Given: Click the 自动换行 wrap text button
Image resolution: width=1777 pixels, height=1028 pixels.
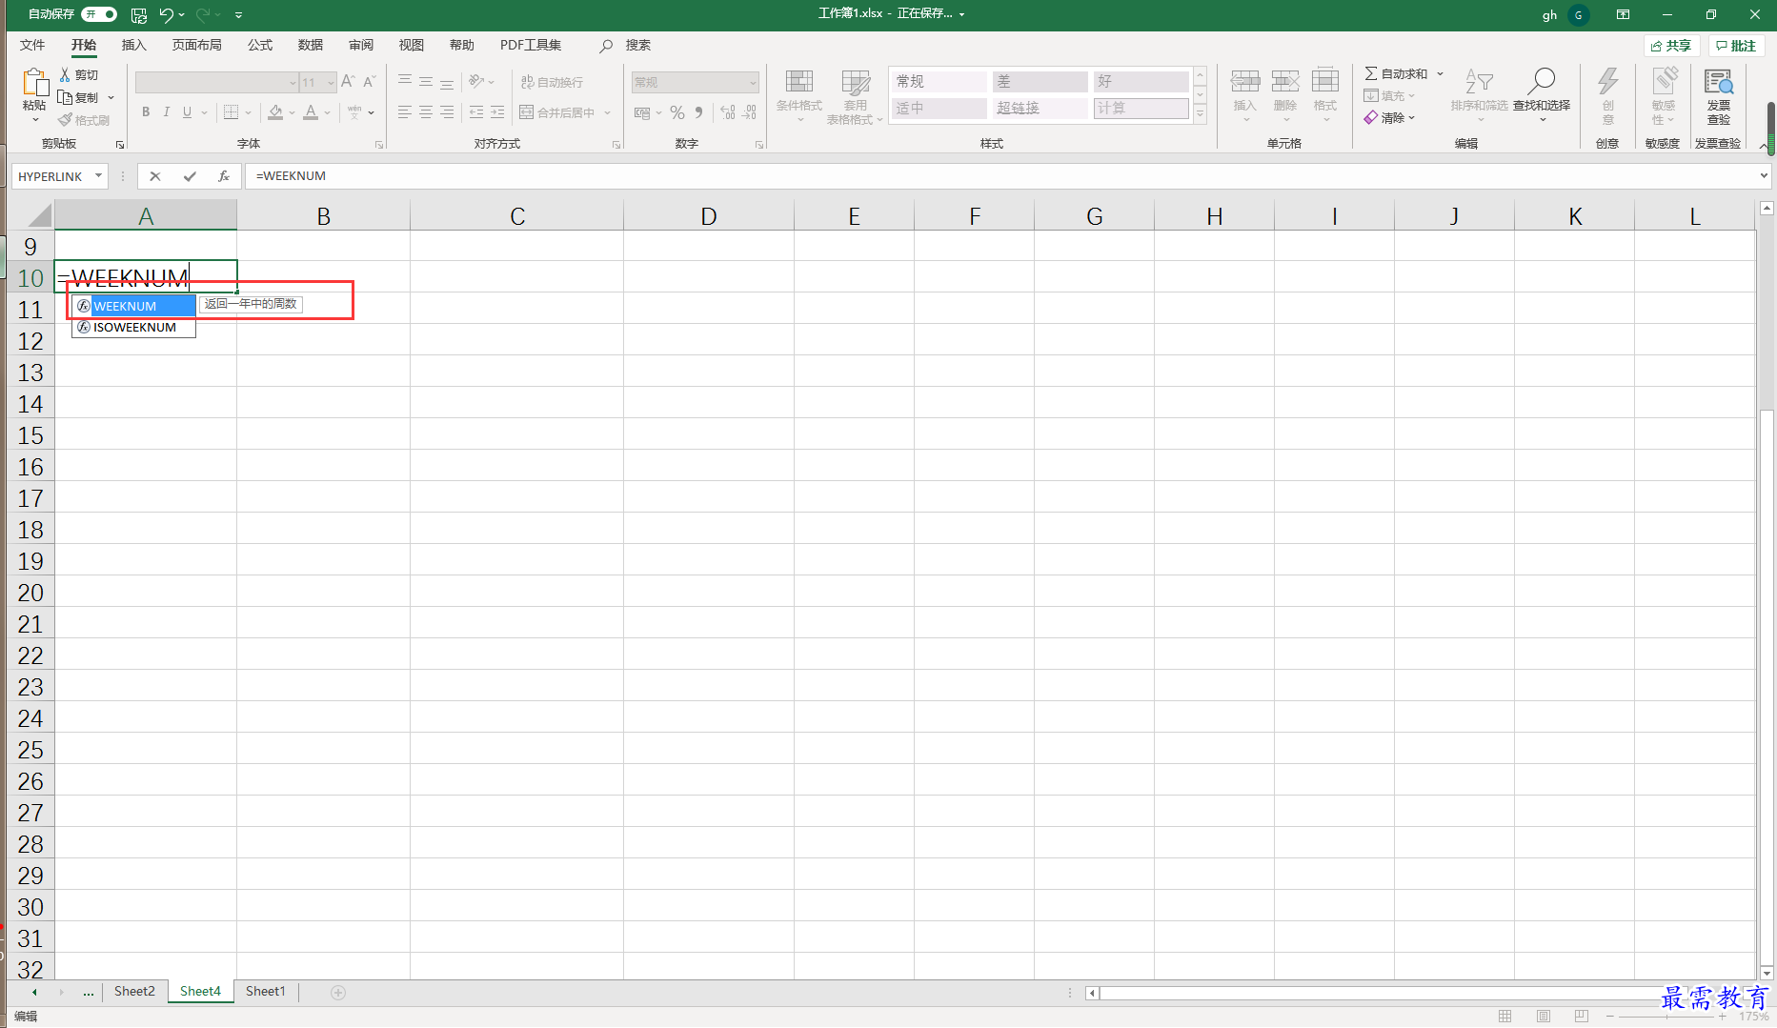Looking at the screenshot, I should coord(552,82).
